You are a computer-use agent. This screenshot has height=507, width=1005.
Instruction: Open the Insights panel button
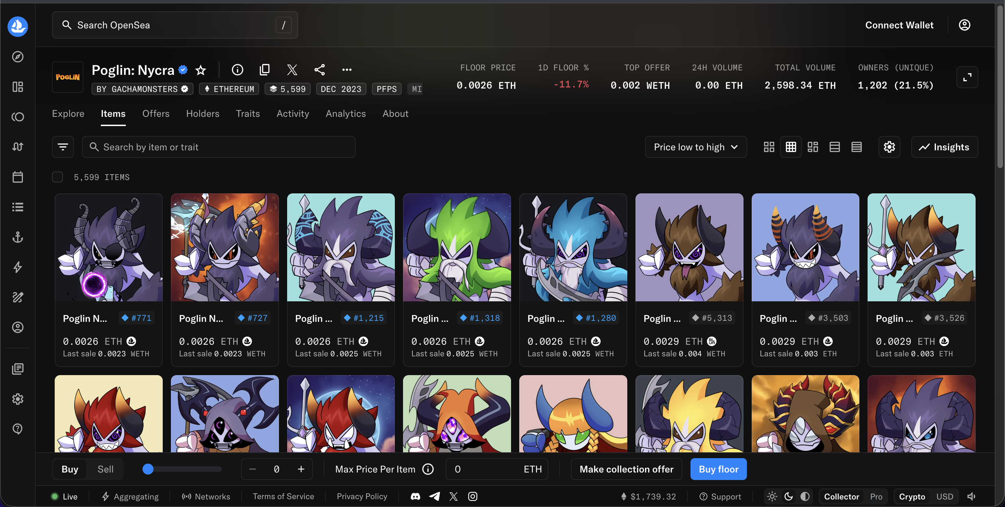944,147
